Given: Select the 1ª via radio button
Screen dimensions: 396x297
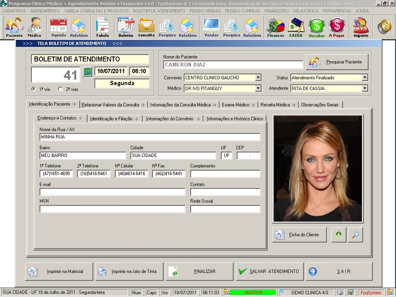Looking at the screenshot, I should click(x=34, y=89).
